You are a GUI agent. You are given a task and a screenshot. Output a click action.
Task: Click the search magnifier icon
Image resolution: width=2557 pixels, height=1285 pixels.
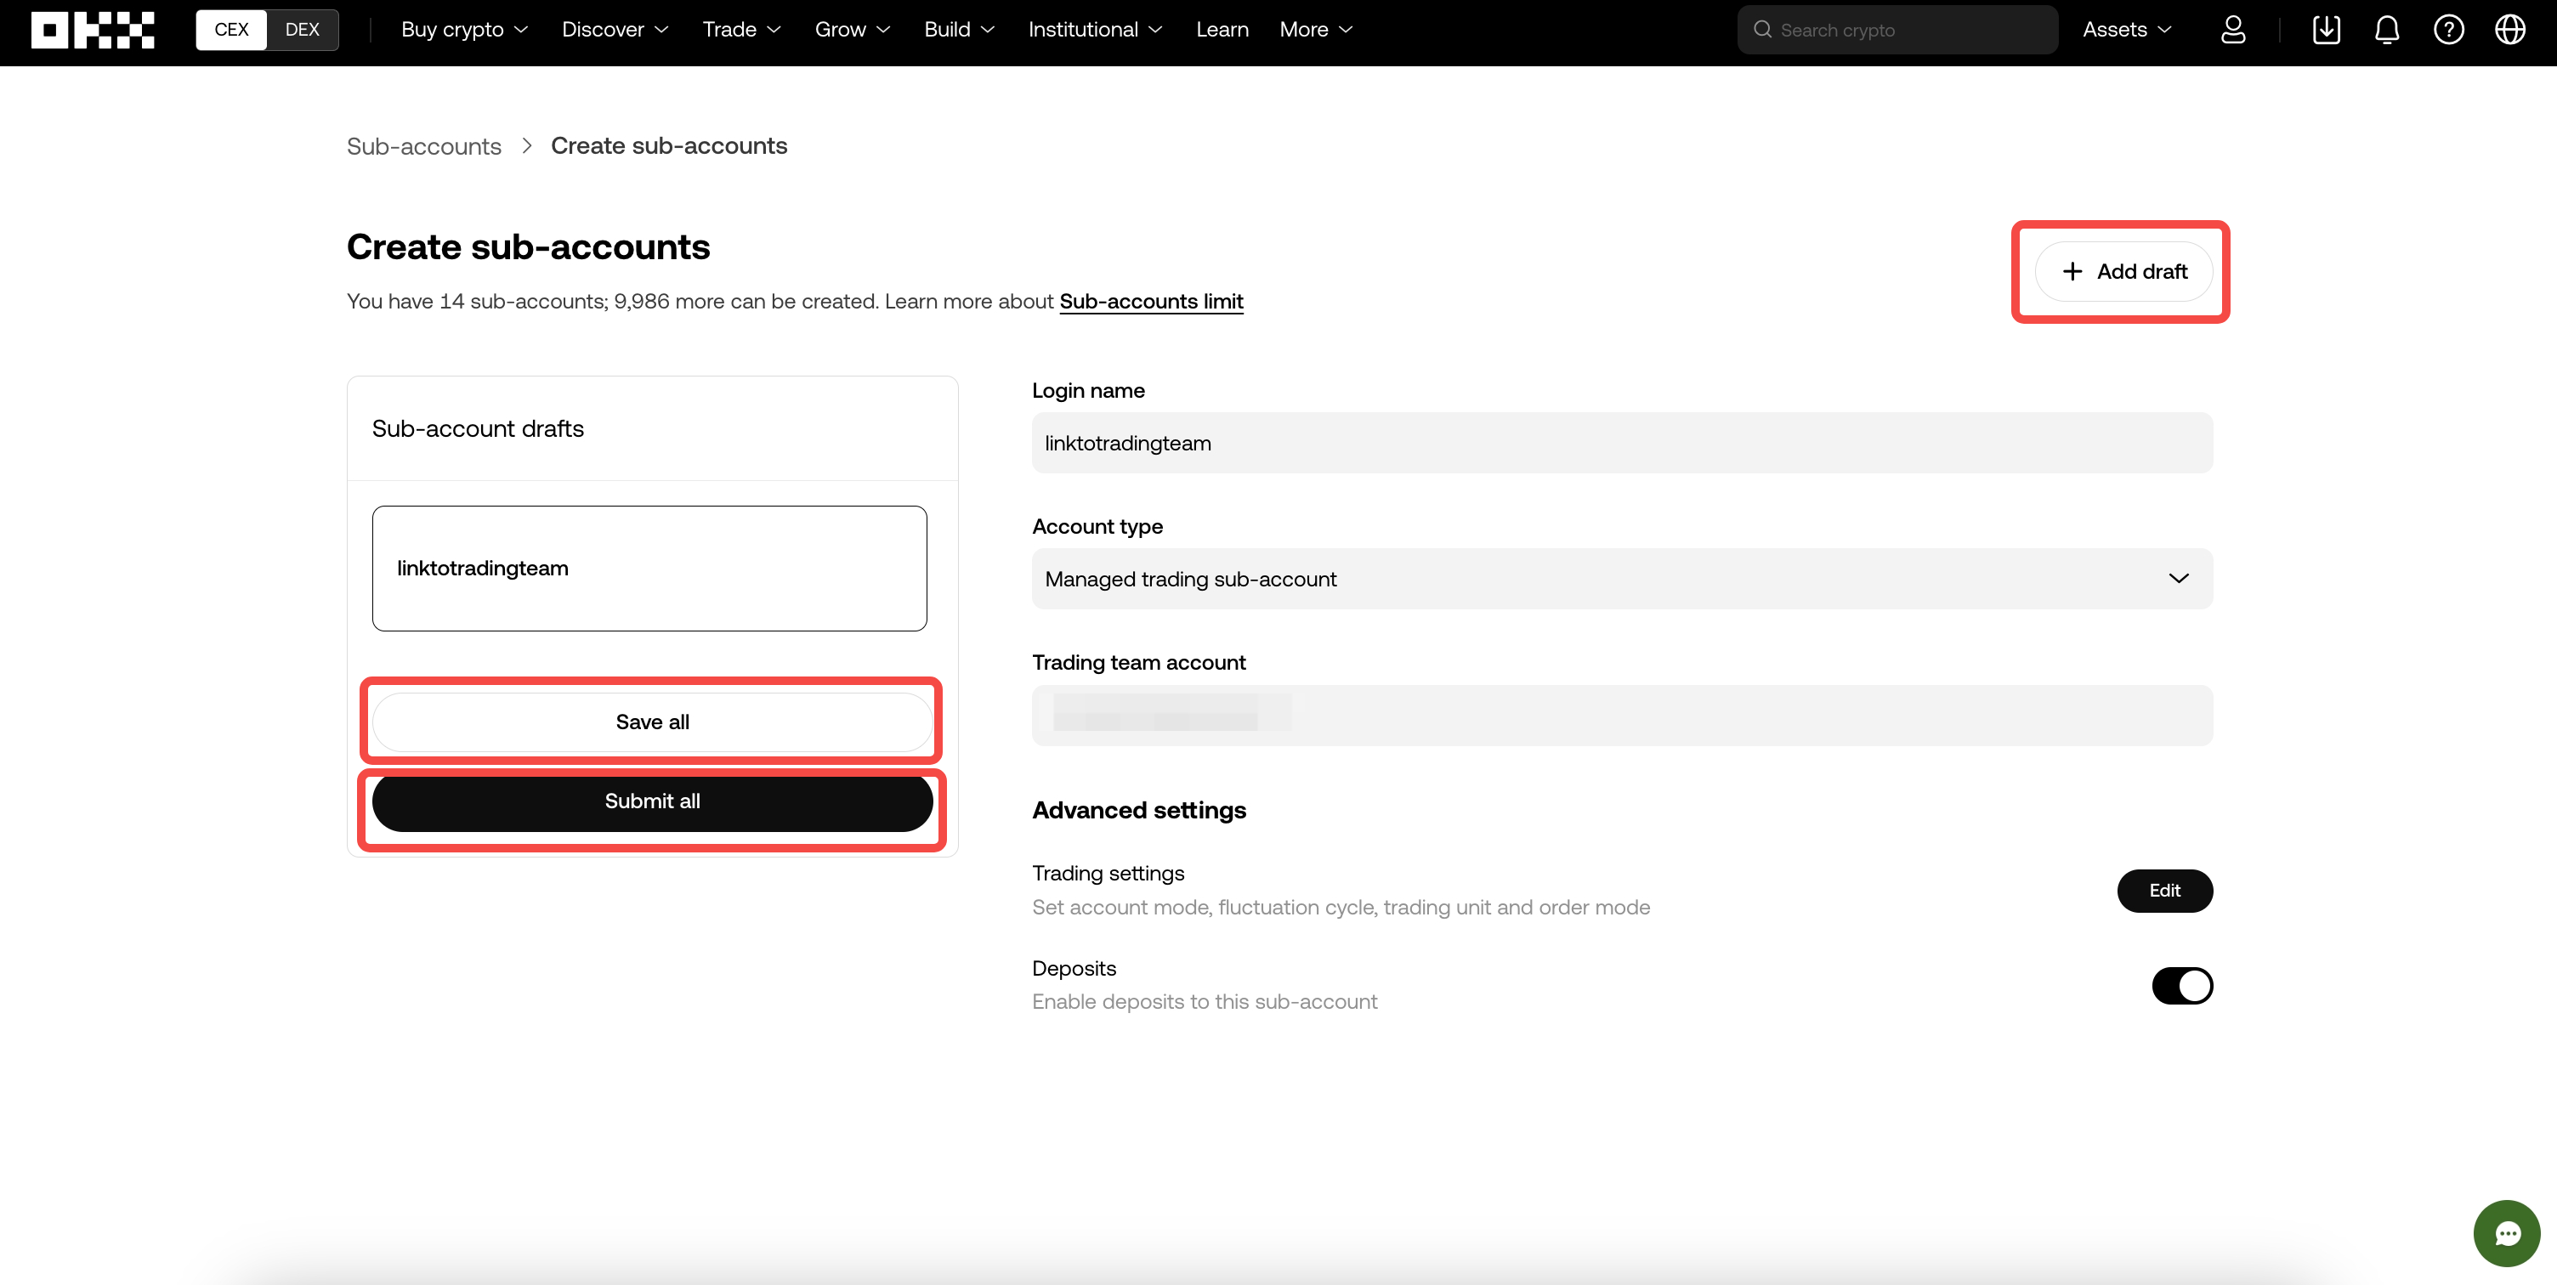click(x=1762, y=30)
